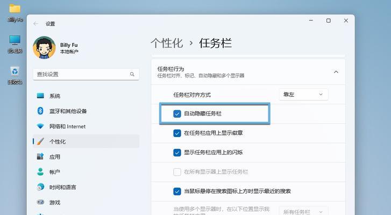Maximize the Settings window
391x215 pixels.
tap(329, 20)
